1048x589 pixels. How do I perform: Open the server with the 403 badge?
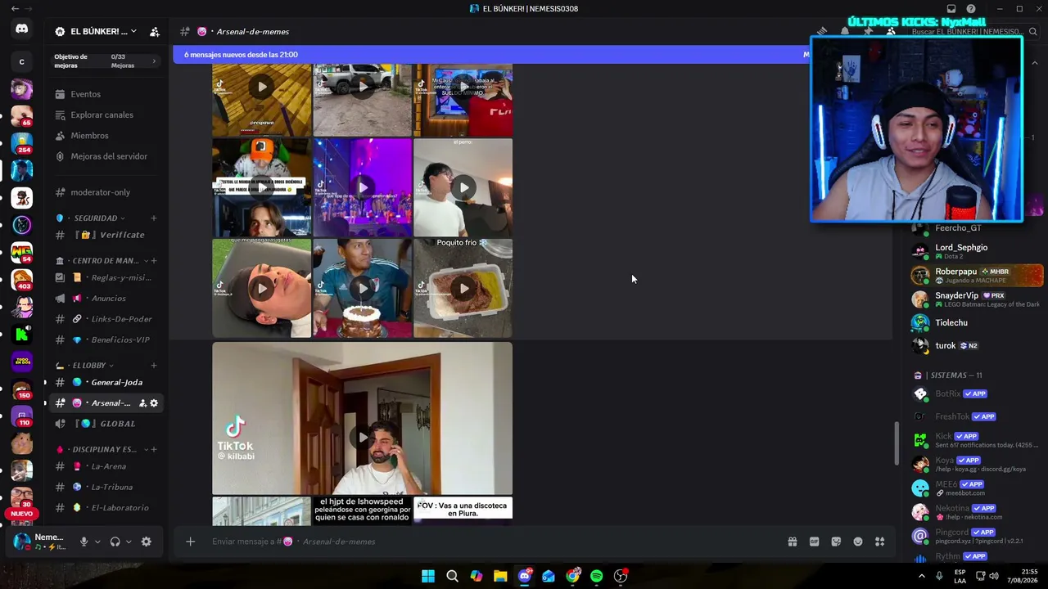(x=22, y=280)
